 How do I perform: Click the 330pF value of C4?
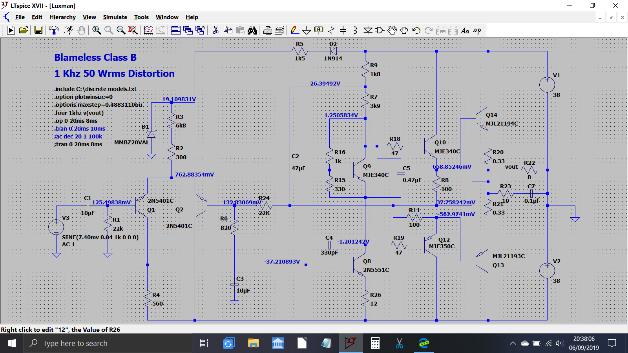point(329,253)
